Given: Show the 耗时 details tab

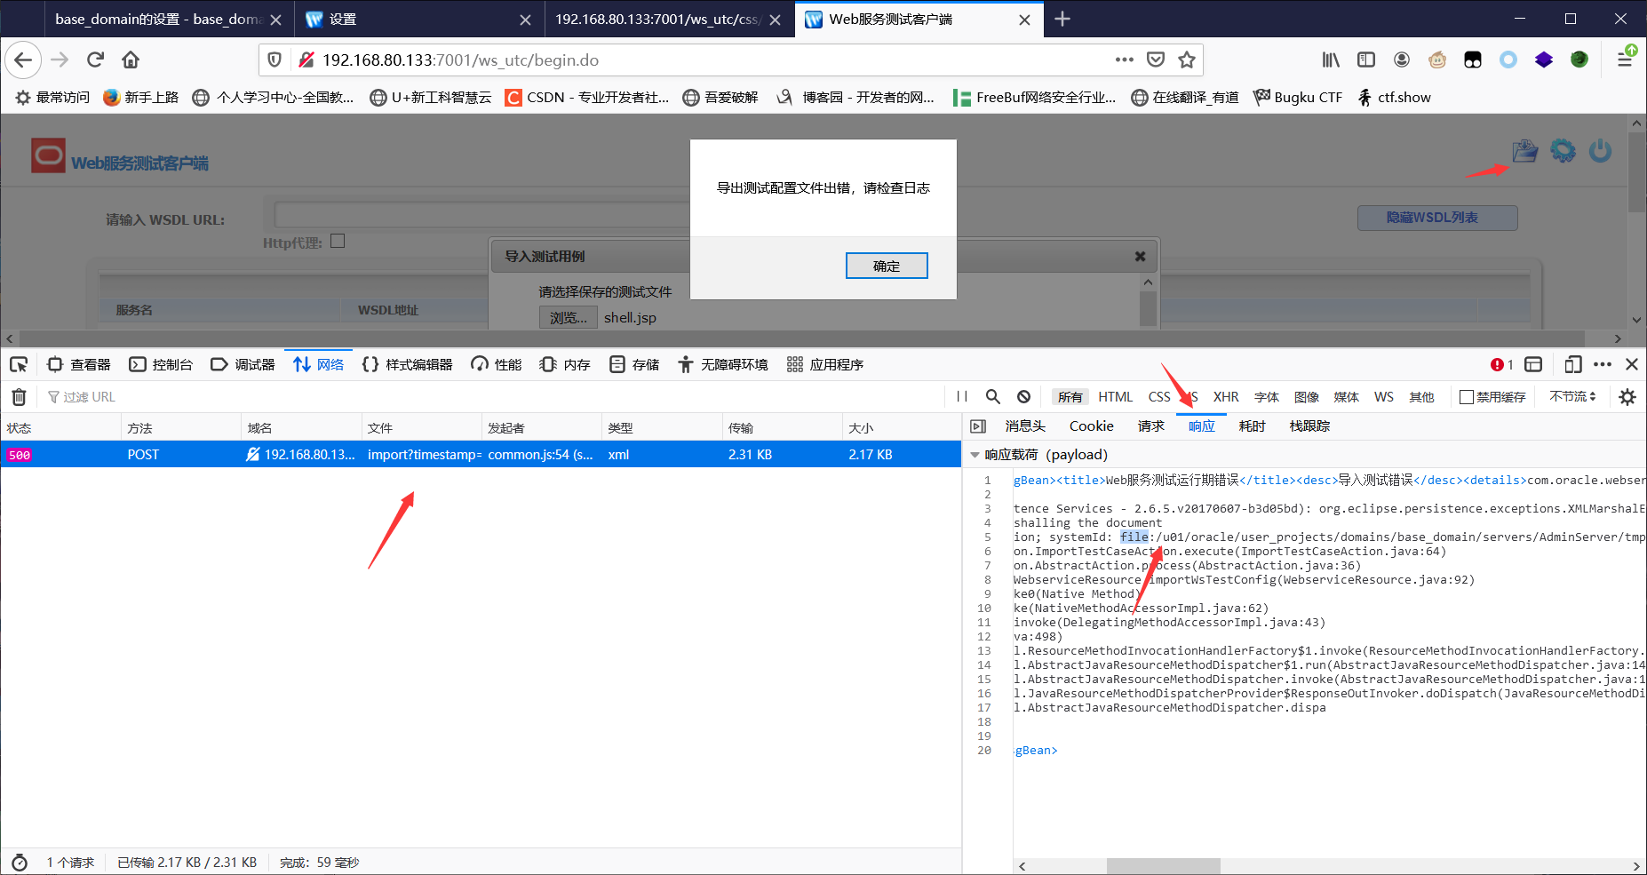Looking at the screenshot, I should click(1252, 426).
